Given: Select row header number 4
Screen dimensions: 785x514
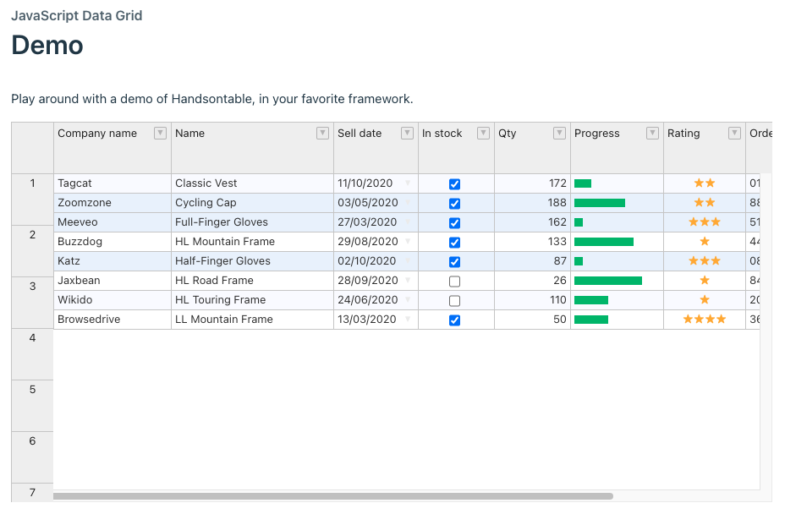Looking at the screenshot, I should coord(32,354).
